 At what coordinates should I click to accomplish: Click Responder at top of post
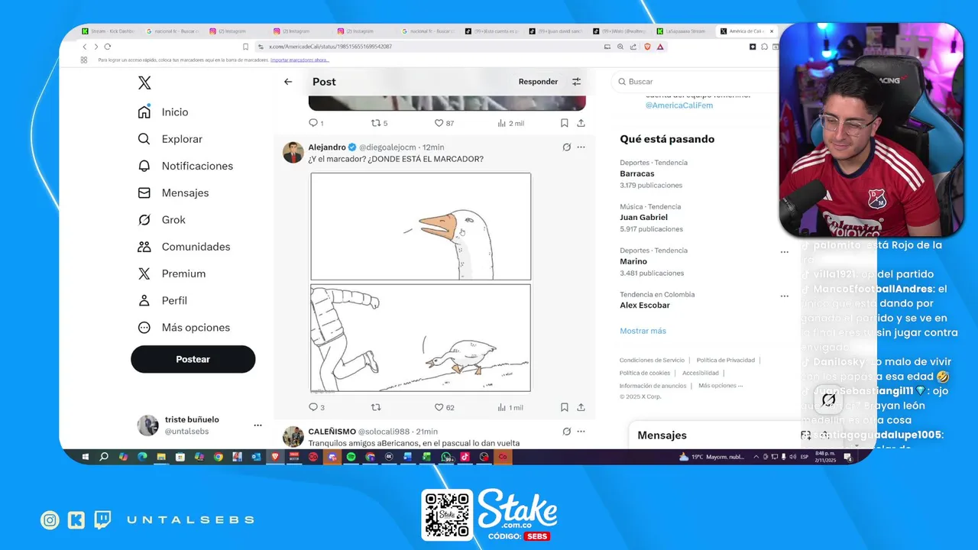[538, 82]
